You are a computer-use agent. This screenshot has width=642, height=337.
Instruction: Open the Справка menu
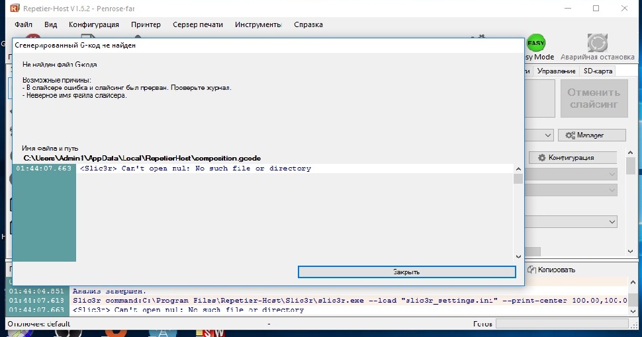pos(308,24)
